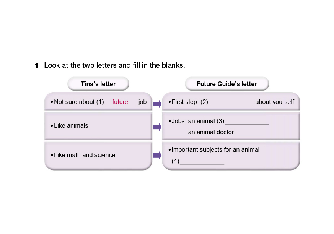Click the red 'future' answer in blank (1)
The width and height of the screenshot is (334, 234).
point(120,102)
